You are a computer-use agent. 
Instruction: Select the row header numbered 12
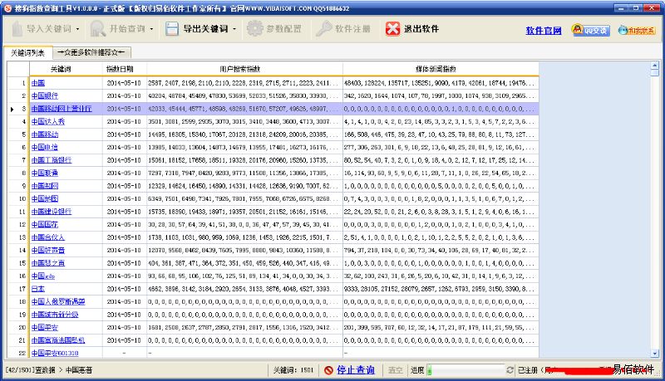coord(17,224)
